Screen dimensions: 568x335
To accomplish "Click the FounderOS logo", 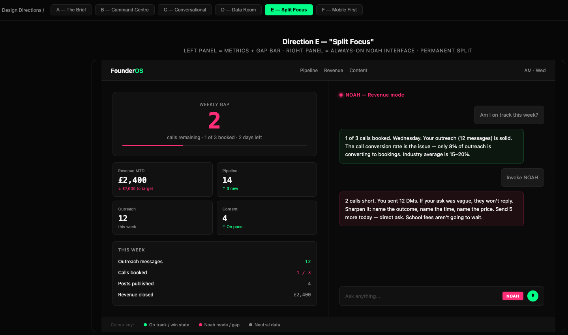I will (127, 71).
